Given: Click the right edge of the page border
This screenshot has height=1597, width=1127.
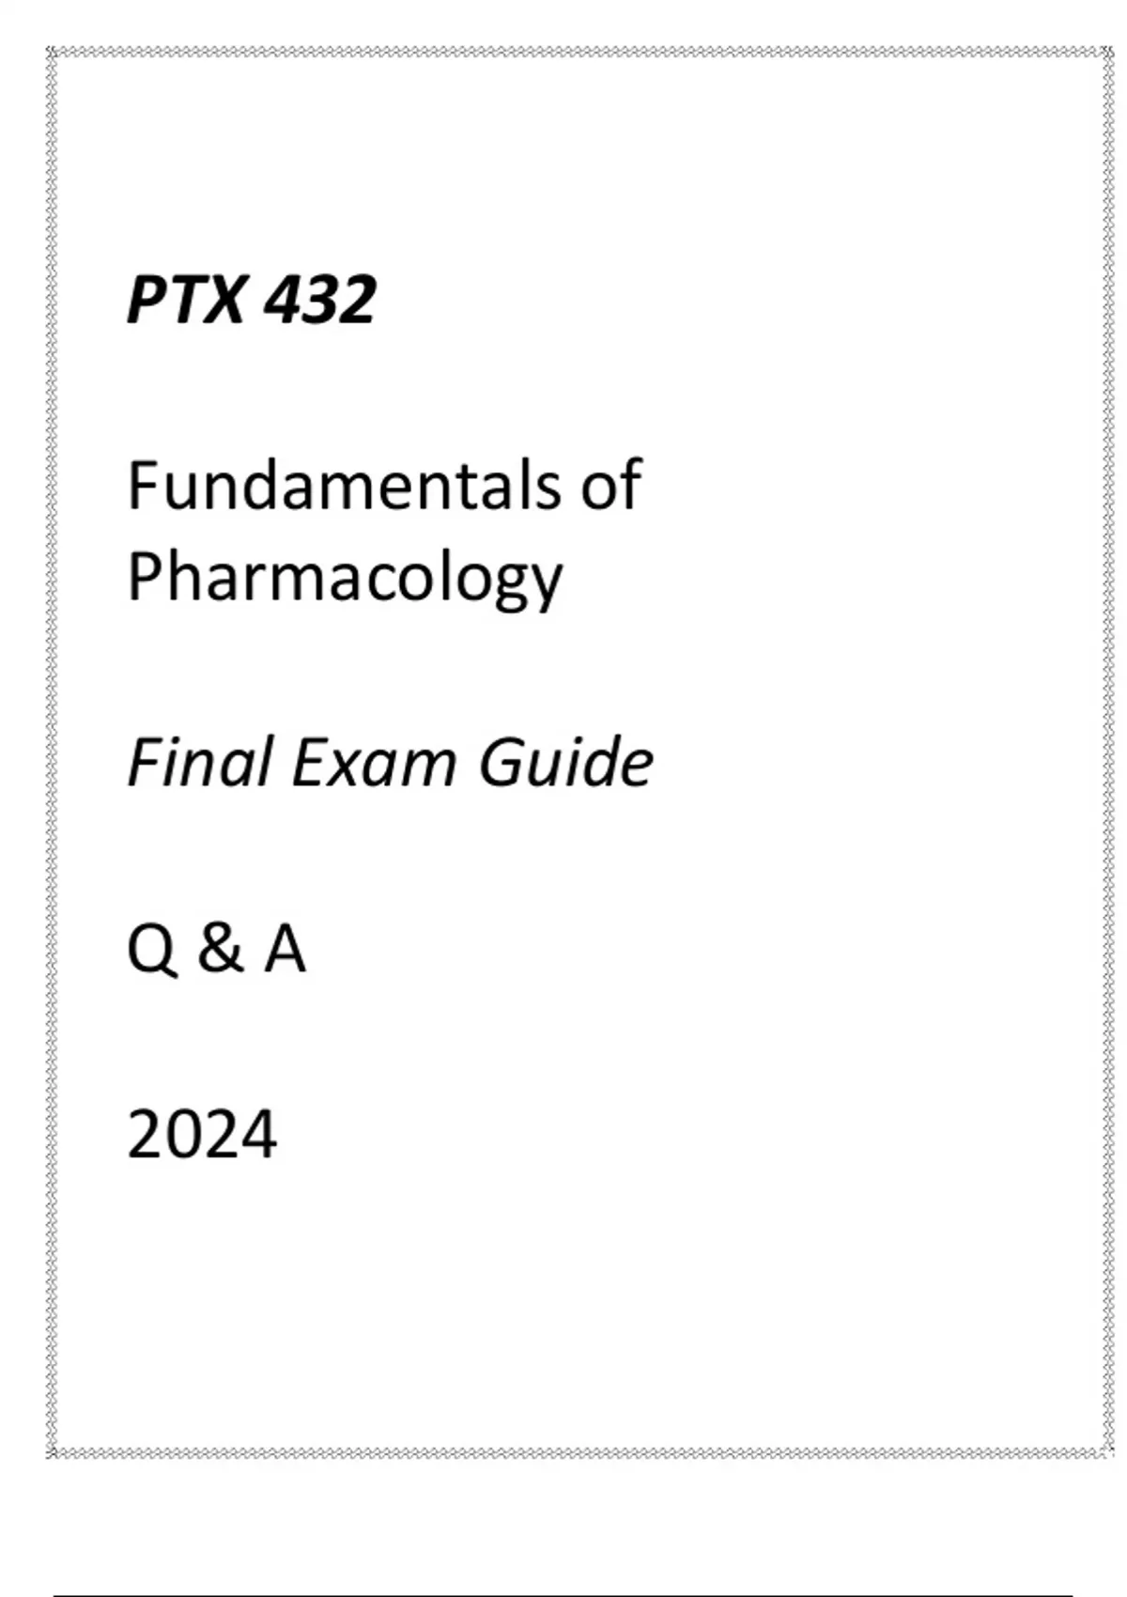Looking at the screenshot, I should pos(1106,752).
